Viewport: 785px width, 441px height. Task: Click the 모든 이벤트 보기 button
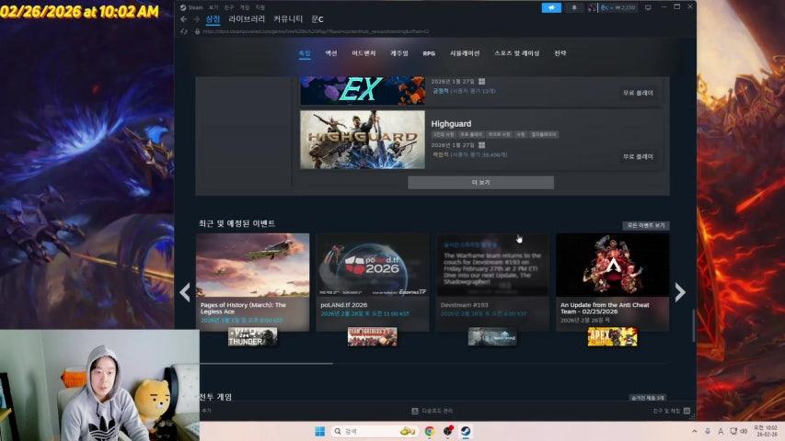coord(646,225)
